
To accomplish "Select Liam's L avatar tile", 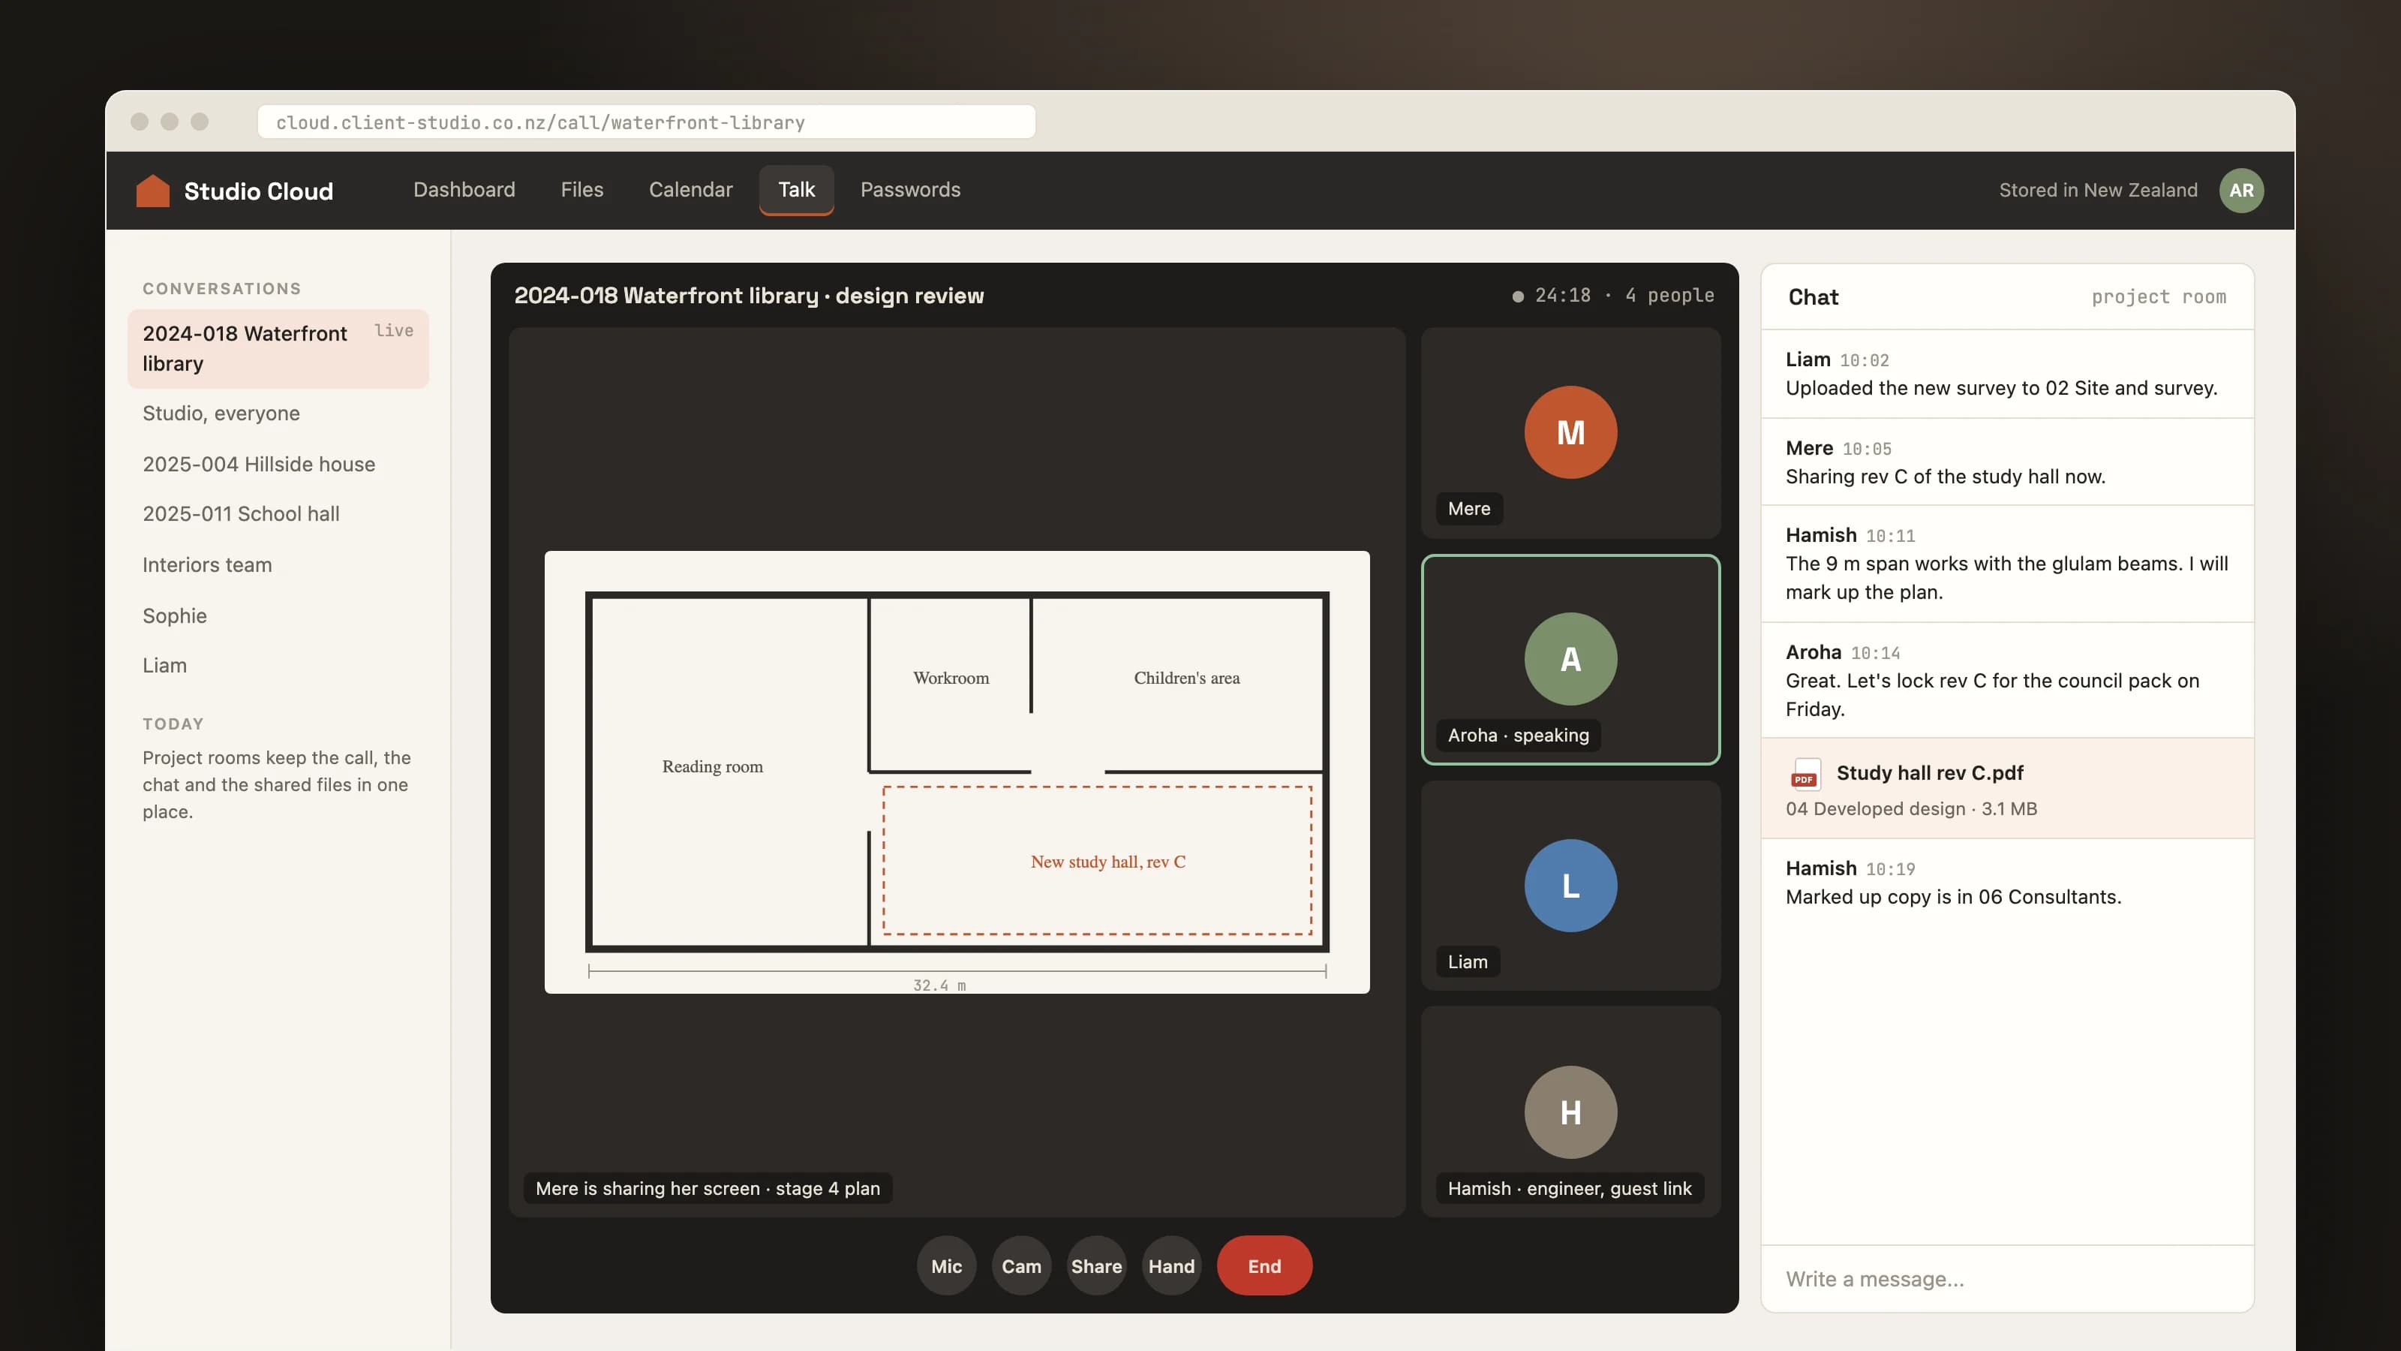I will [1570, 886].
